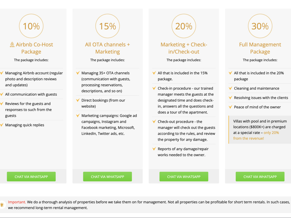Viewport: 291px width, 218px height.
Task: Click Chat via WhatsApp under 30% package
Action: 260,177
